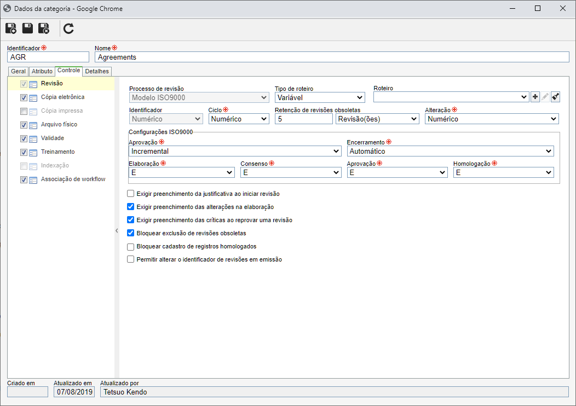Open the Aprovação E dropdown beside Consenso

[398, 172]
